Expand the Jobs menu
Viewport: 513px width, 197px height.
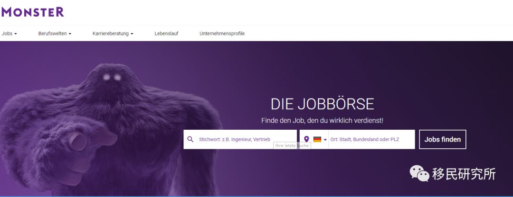click(9, 33)
